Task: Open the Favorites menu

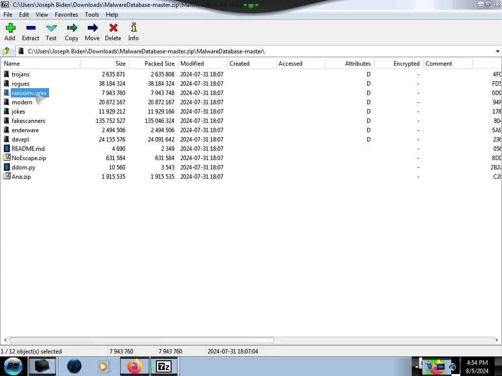Action: [66, 15]
